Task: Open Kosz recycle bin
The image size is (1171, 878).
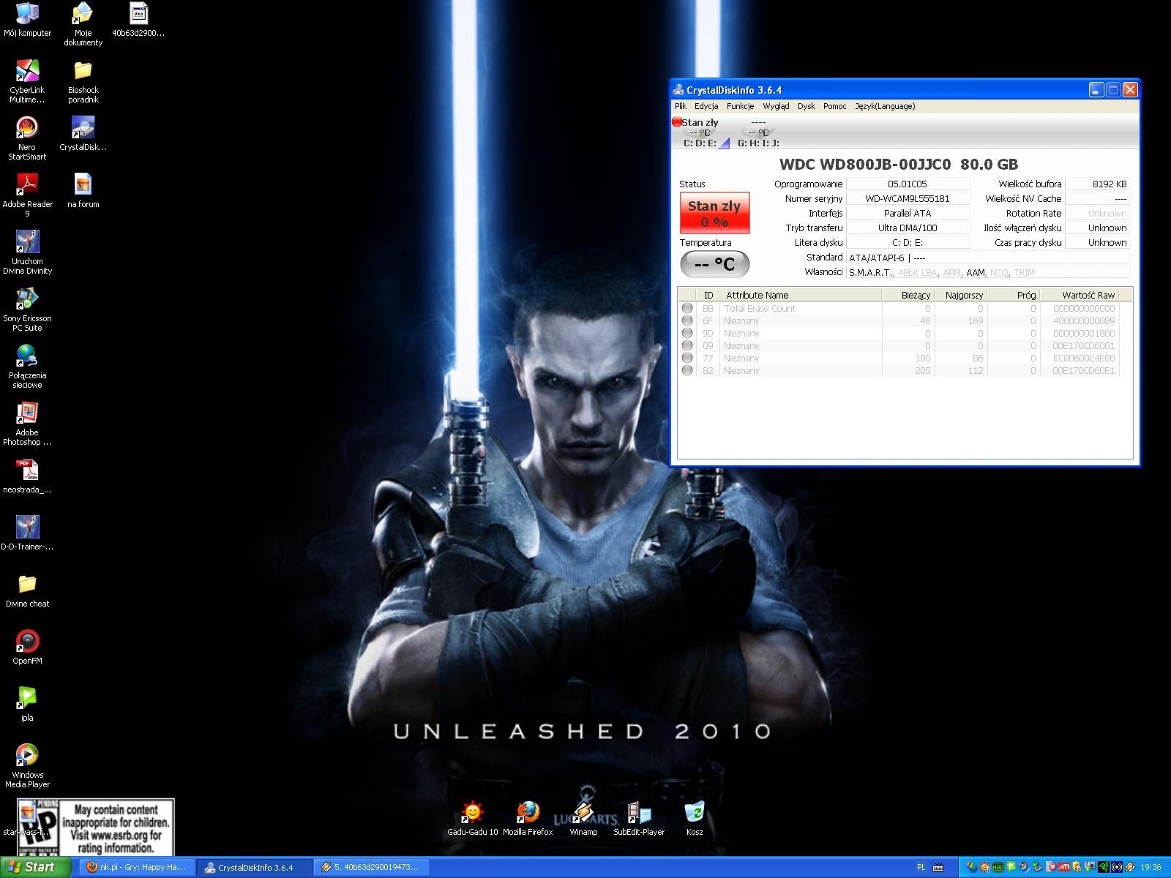Action: pos(695,818)
